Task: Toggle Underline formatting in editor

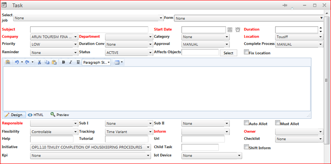Action: [x=78, y=62]
